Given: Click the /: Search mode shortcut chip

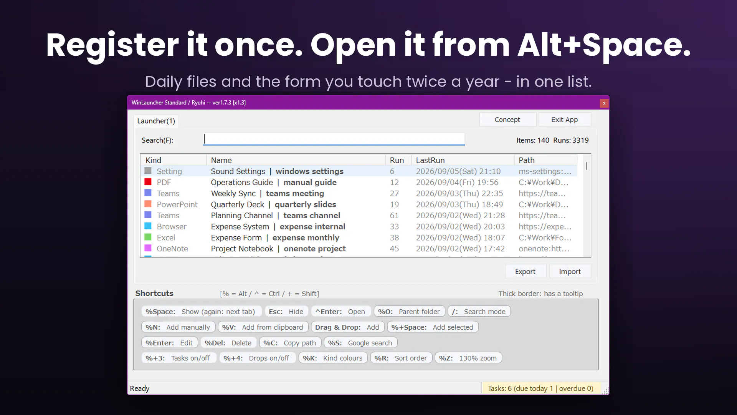Looking at the screenshot, I should pos(479,311).
